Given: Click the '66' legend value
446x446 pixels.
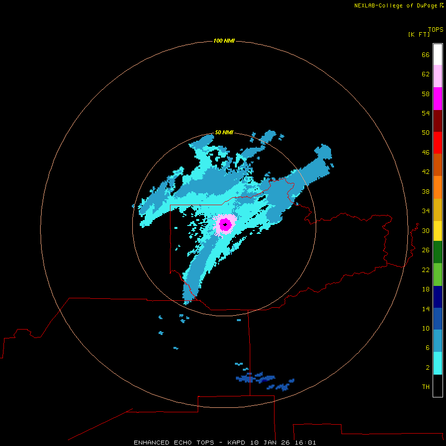Looking at the screenshot, I should [x=426, y=55].
